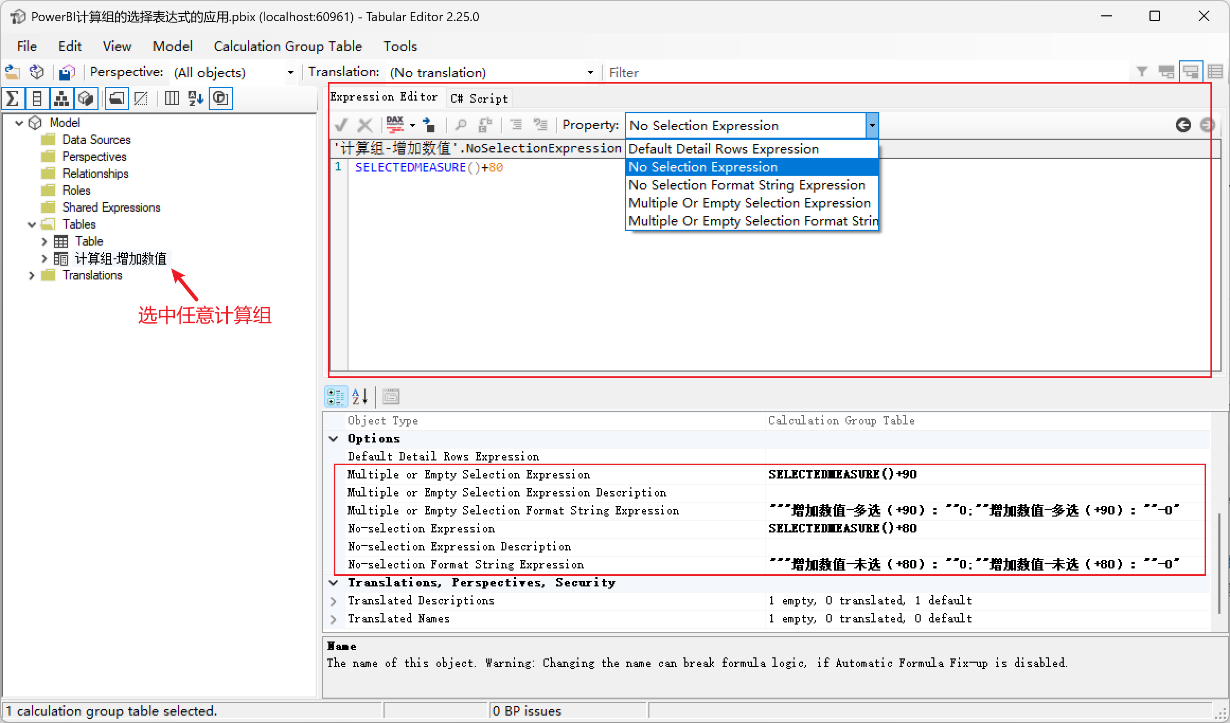The image size is (1230, 723).
Task: Open the View menu
Action: point(117,46)
